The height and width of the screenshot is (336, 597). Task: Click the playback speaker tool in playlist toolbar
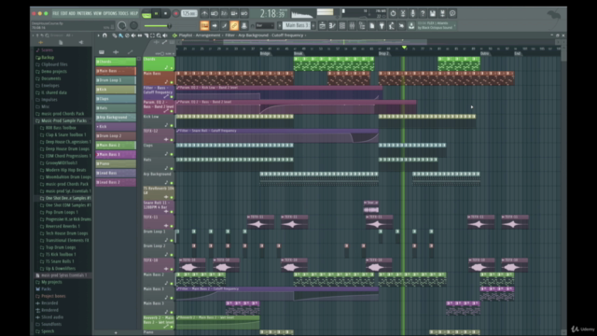click(165, 35)
